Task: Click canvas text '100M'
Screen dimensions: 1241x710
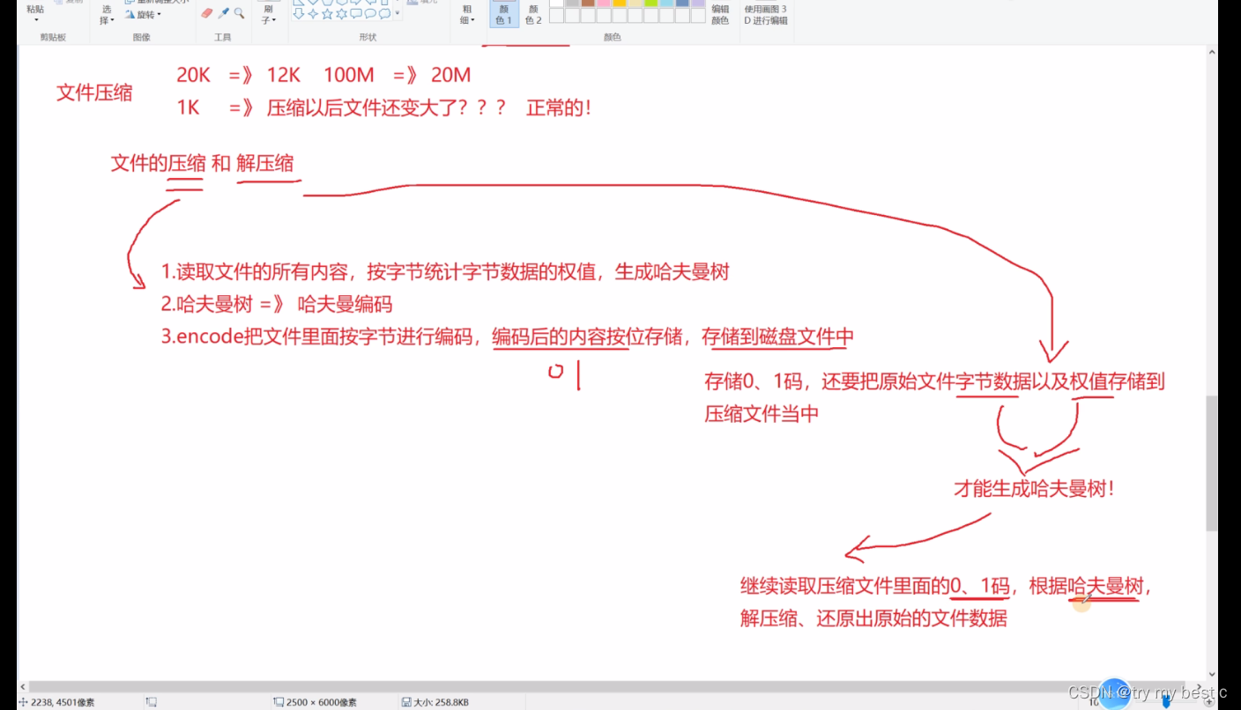Action: click(x=349, y=76)
